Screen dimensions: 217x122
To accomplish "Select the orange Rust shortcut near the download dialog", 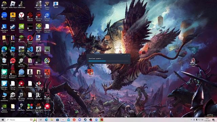I will pyautogui.click(x=90, y=73).
